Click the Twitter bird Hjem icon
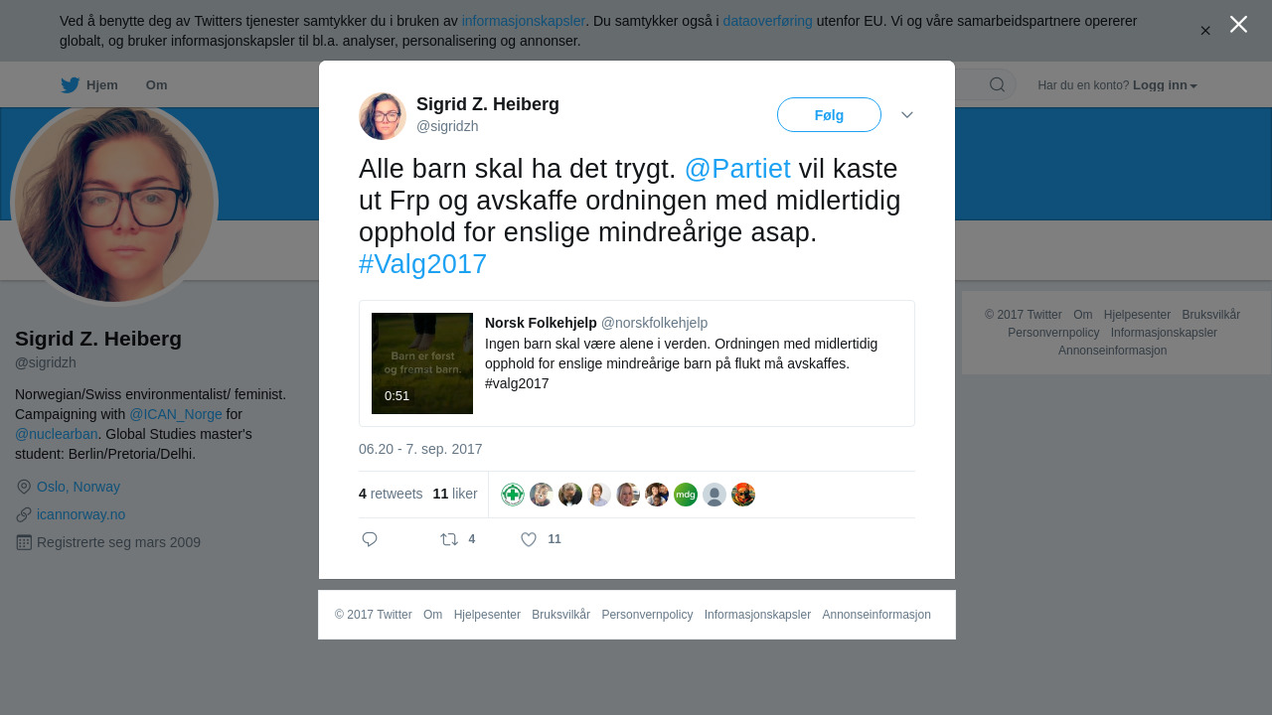Viewport: 1272px width, 715px height. (70, 85)
